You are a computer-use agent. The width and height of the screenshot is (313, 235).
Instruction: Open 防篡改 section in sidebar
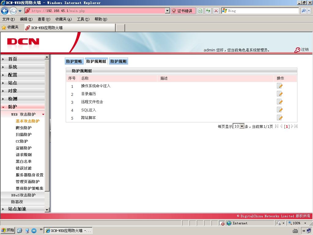pyautogui.click(x=23, y=202)
